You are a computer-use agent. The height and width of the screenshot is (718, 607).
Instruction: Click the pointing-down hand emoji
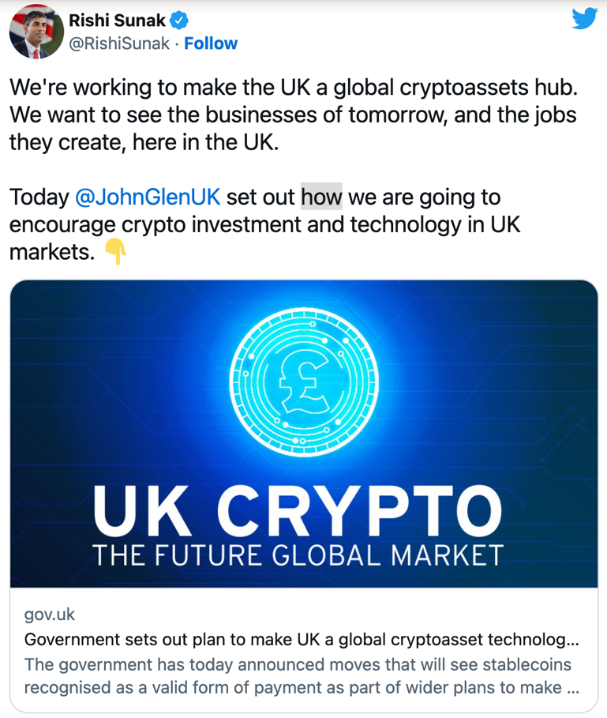[115, 251]
